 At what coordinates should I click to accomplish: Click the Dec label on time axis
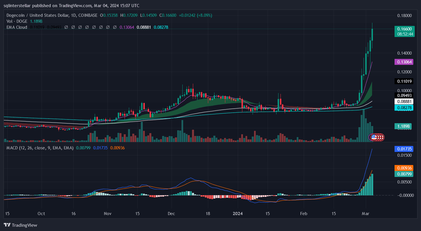click(x=172, y=213)
